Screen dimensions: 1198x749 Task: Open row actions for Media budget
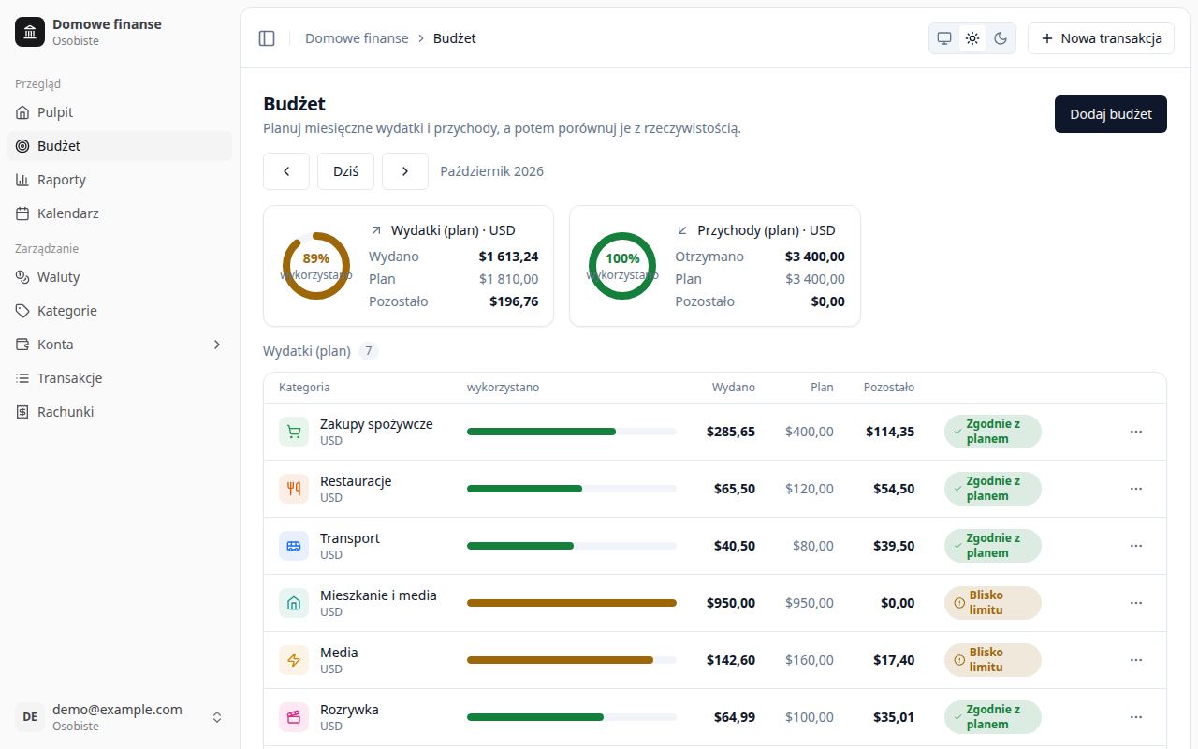tap(1136, 660)
